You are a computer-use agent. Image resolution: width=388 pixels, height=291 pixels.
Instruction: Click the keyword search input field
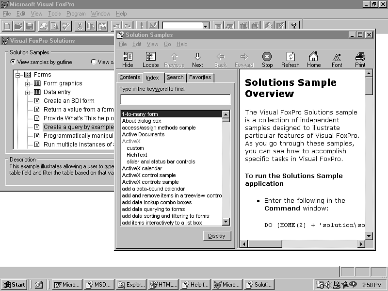coord(175,99)
